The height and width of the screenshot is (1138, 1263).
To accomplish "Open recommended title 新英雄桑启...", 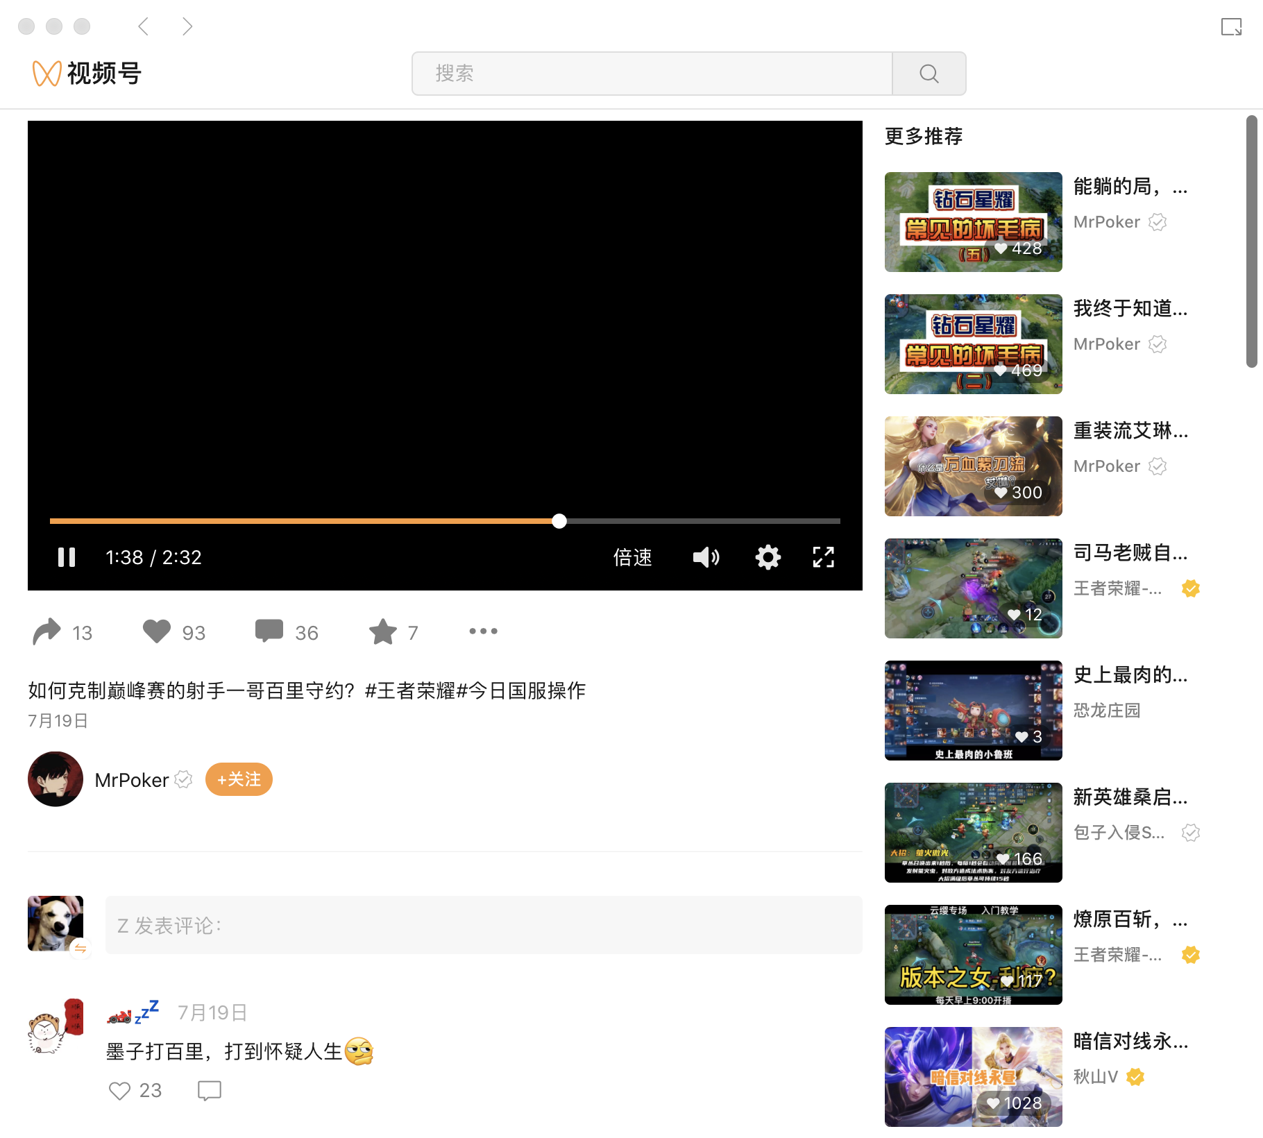I will pos(1130,797).
